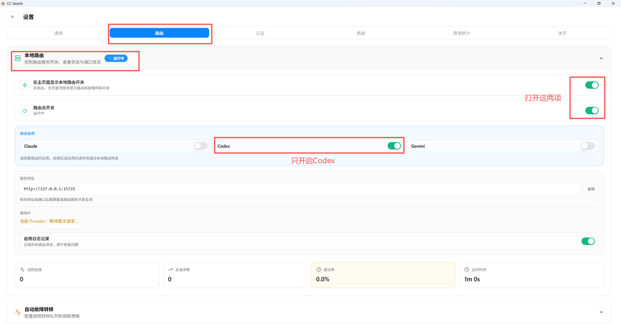This screenshot has width=621, height=324.
Task: Switch to the 通用 tab
Action: point(58,33)
